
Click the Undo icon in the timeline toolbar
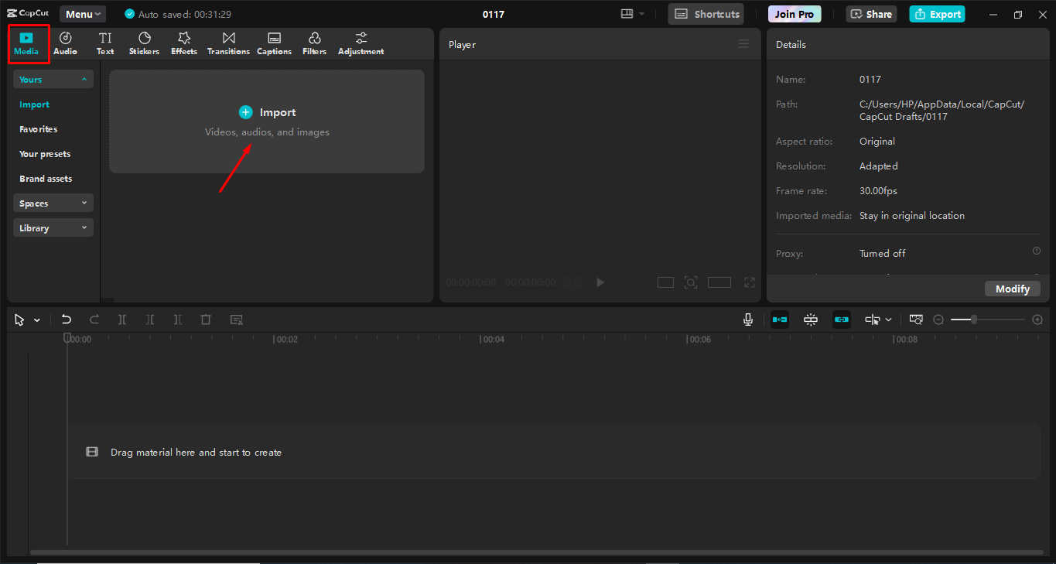pyautogui.click(x=66, y=319)
